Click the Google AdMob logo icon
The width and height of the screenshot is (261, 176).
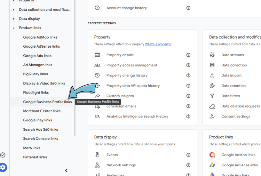coord(212,155)
